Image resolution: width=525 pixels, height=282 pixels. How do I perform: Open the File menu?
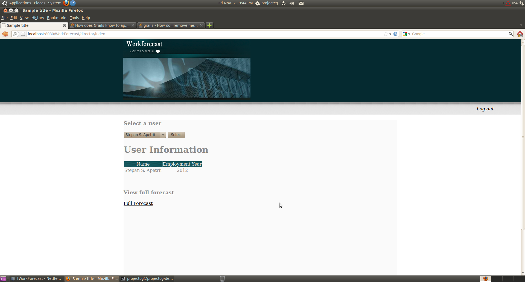pyautogui.click(x=4, y=18)
